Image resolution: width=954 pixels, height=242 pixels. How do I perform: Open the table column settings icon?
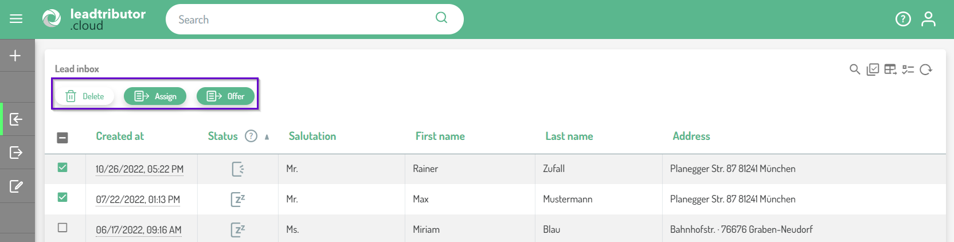coord(890,69)
